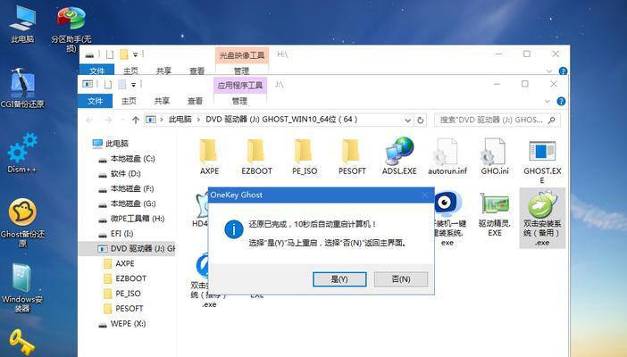Expand ribbon chevron in H:\ window
Viewport: 627px width, 357px height.
pyautogui.click(x=549, y=71)
